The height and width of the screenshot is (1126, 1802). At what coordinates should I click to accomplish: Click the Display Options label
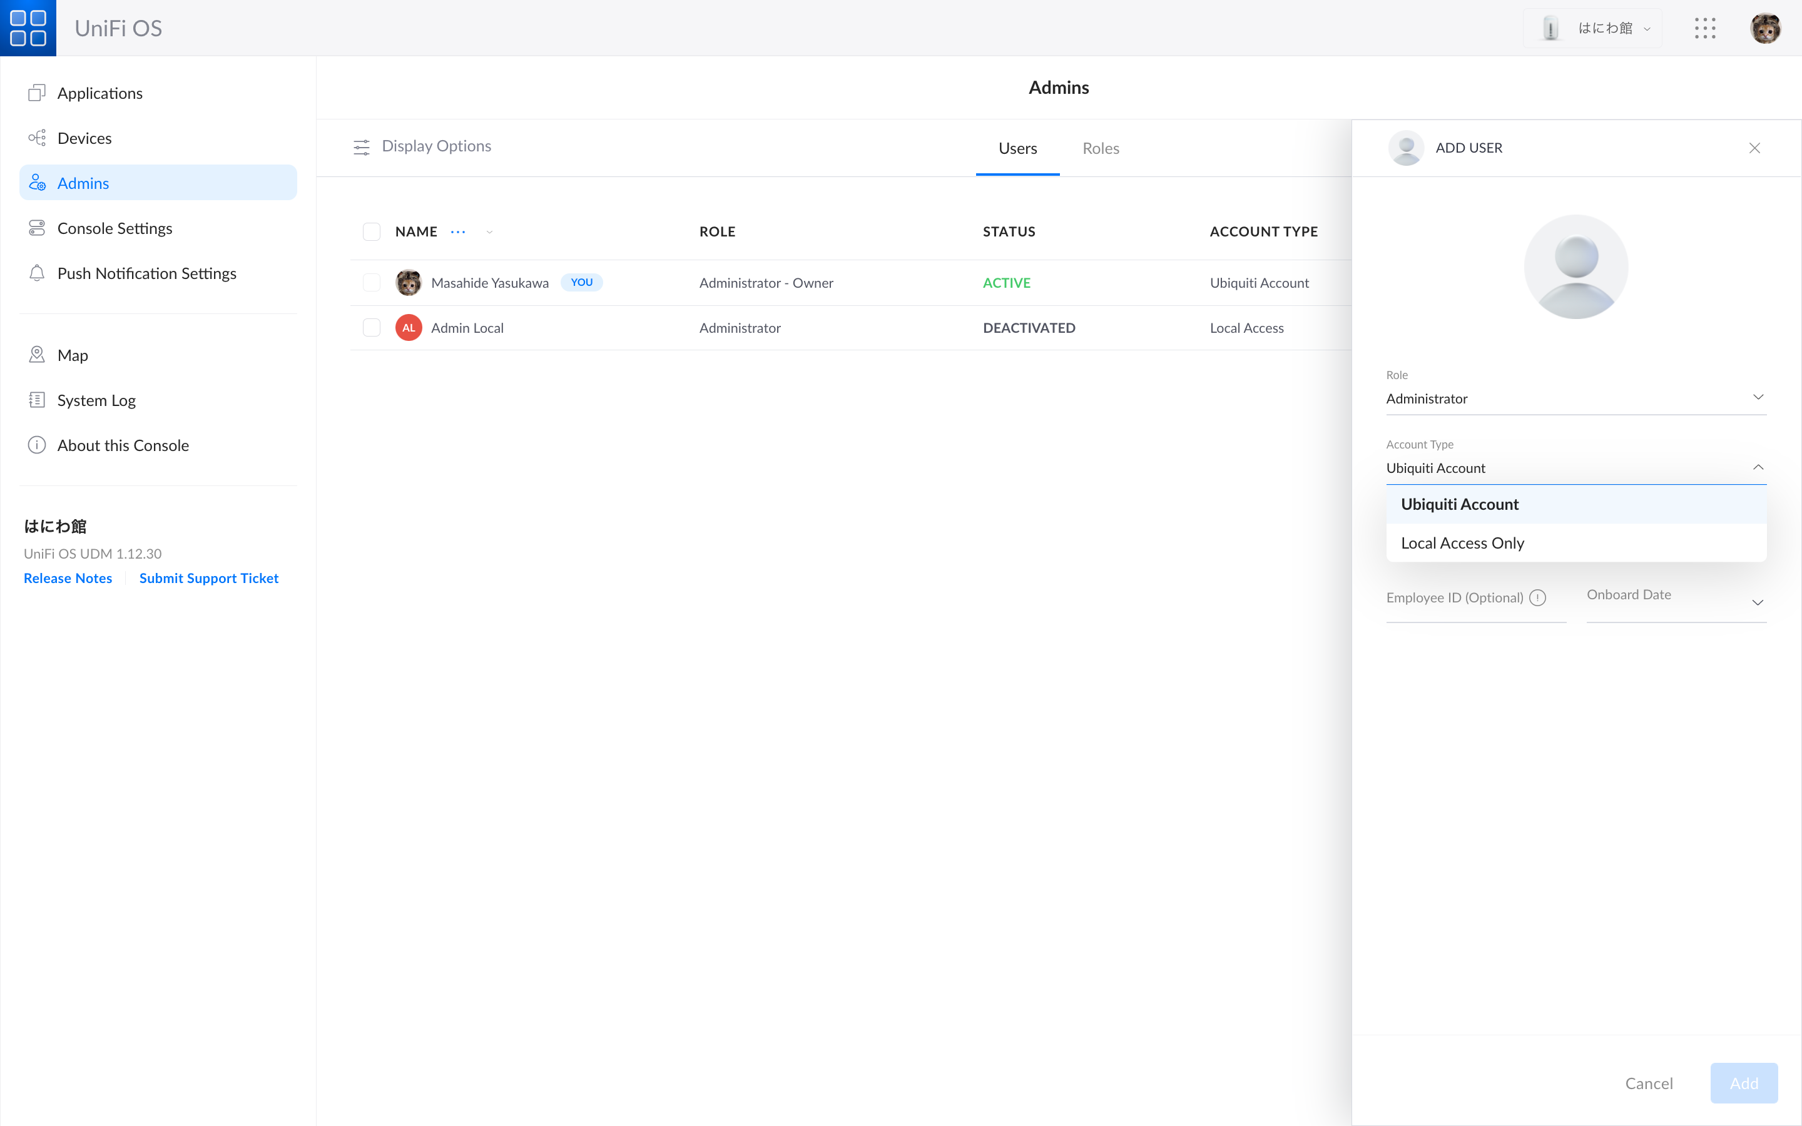coord(436,146)
